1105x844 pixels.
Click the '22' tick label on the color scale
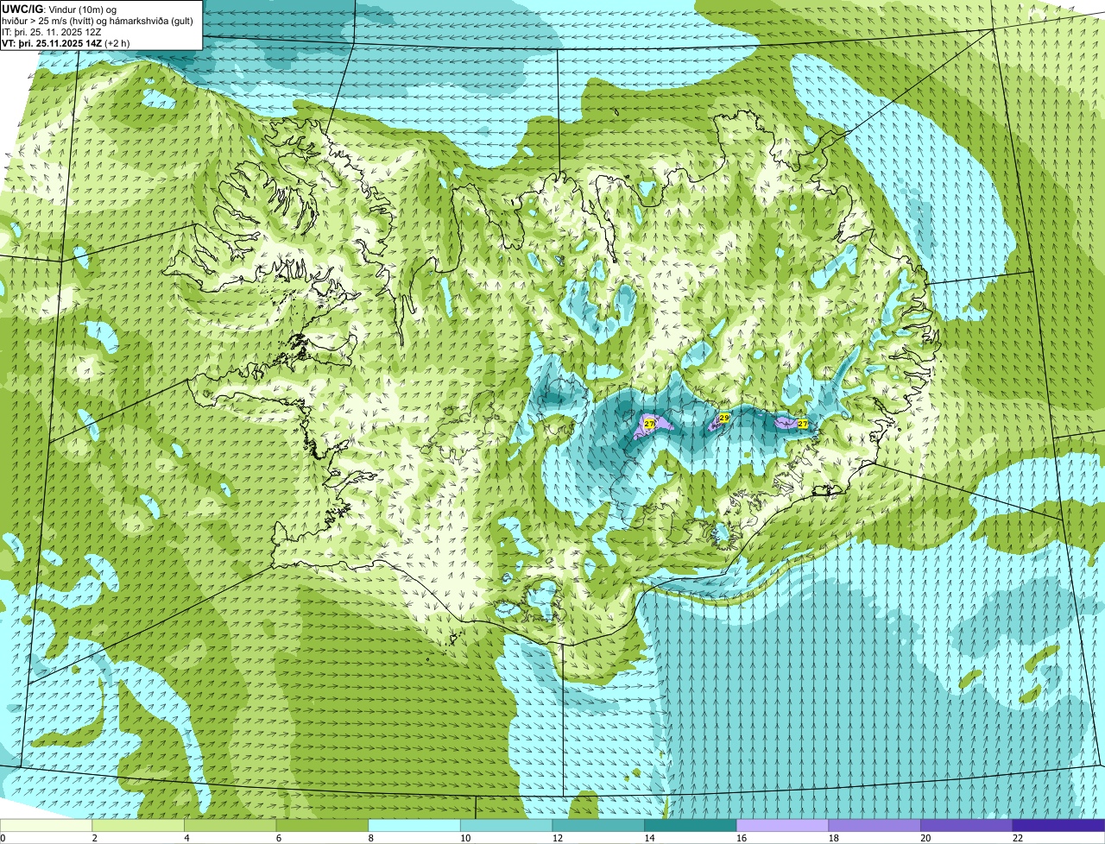click(1018, 838)
